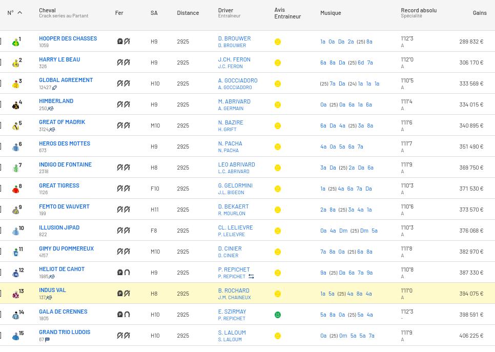Click the Musique column header

tap(330, 13)
